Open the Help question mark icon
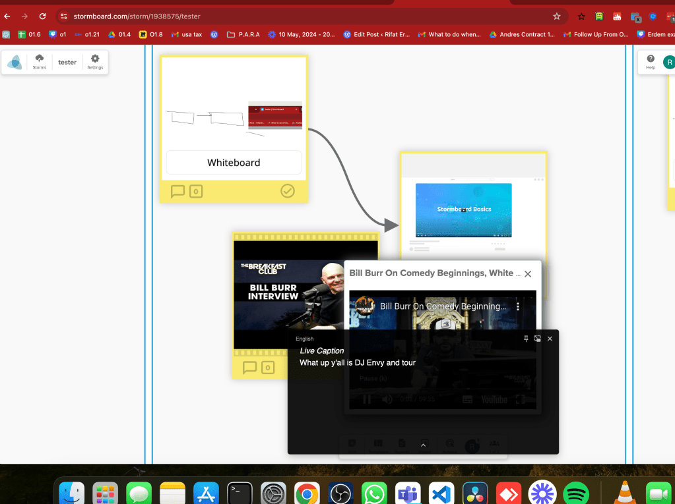Screen dimensions: 675x504 [651, 62]
